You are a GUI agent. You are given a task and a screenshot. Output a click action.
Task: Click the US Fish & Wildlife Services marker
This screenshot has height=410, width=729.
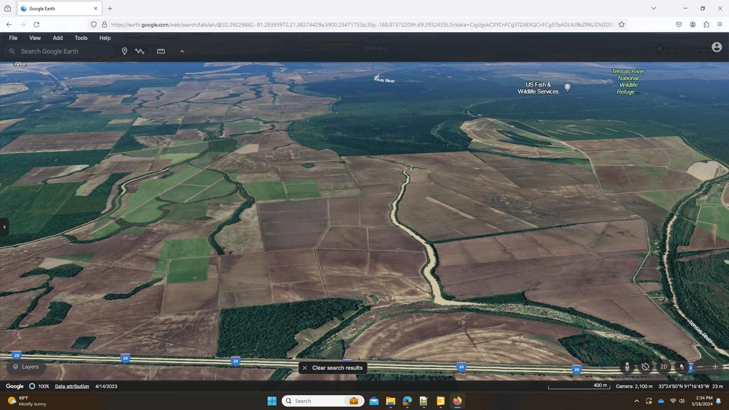pos(567,87)
